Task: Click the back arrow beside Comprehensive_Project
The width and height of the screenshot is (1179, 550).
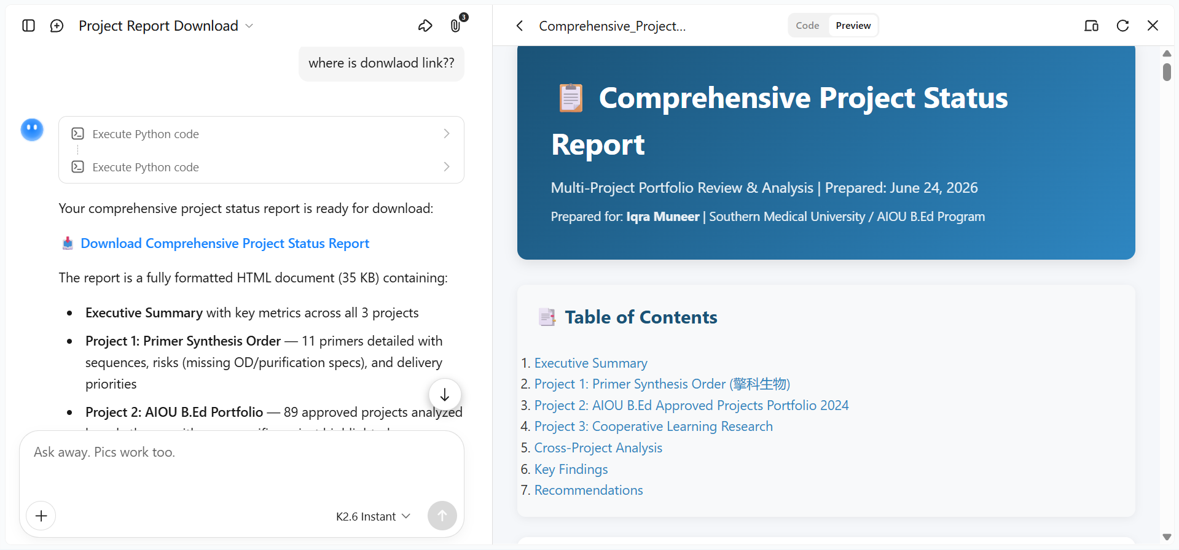Action: pyautogui.click(x=520, y=26)
